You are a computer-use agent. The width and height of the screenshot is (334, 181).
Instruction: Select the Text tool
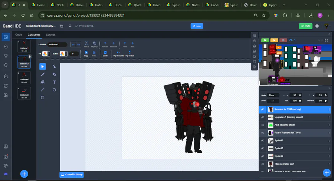(54, 82)
